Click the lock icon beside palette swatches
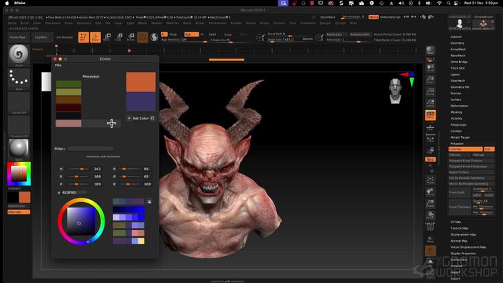 (149, 201)
